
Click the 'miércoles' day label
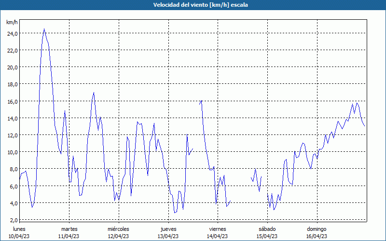(x=118, y=229)
